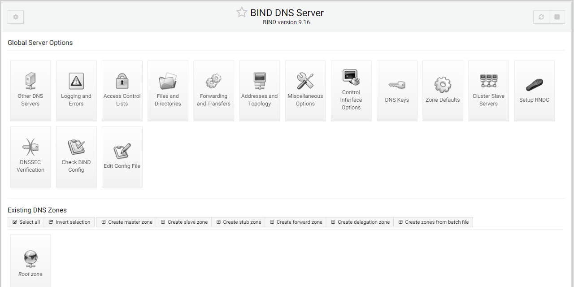Open Other DNS Servers icon
Viewport: 574px width, 287px height.
pyautogui.click(x=30, y=91)
